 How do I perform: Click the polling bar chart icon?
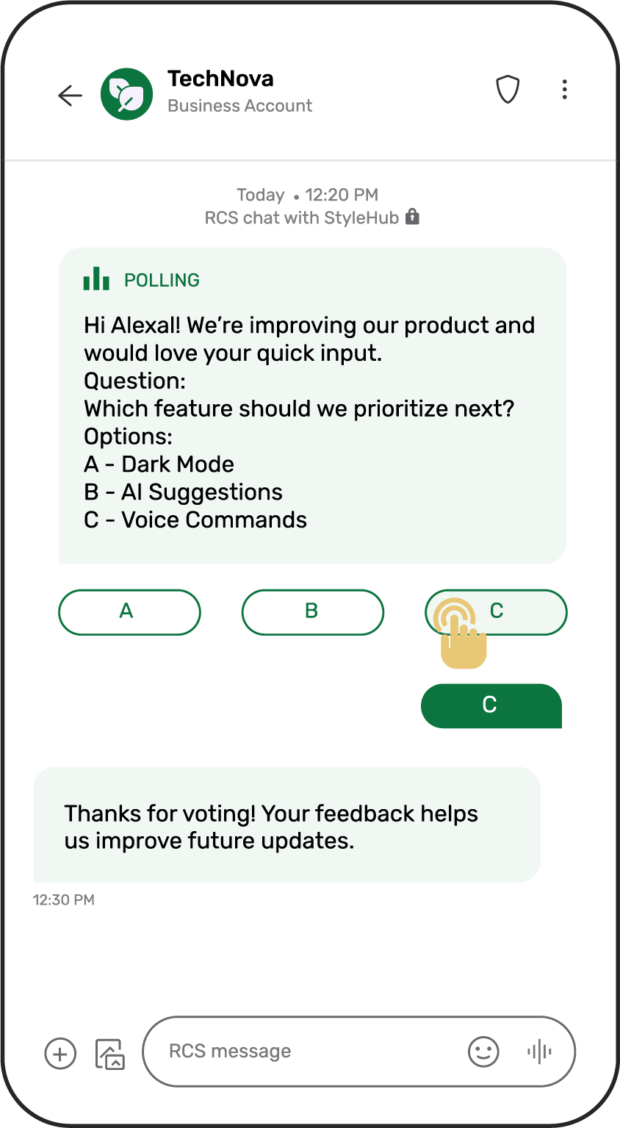[96, 279]
